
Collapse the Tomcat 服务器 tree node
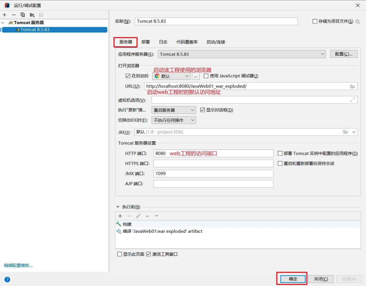(3, 23)
